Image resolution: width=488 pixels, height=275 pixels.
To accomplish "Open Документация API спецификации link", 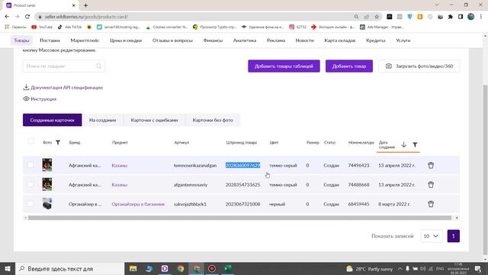I will [x=63, y=88].
